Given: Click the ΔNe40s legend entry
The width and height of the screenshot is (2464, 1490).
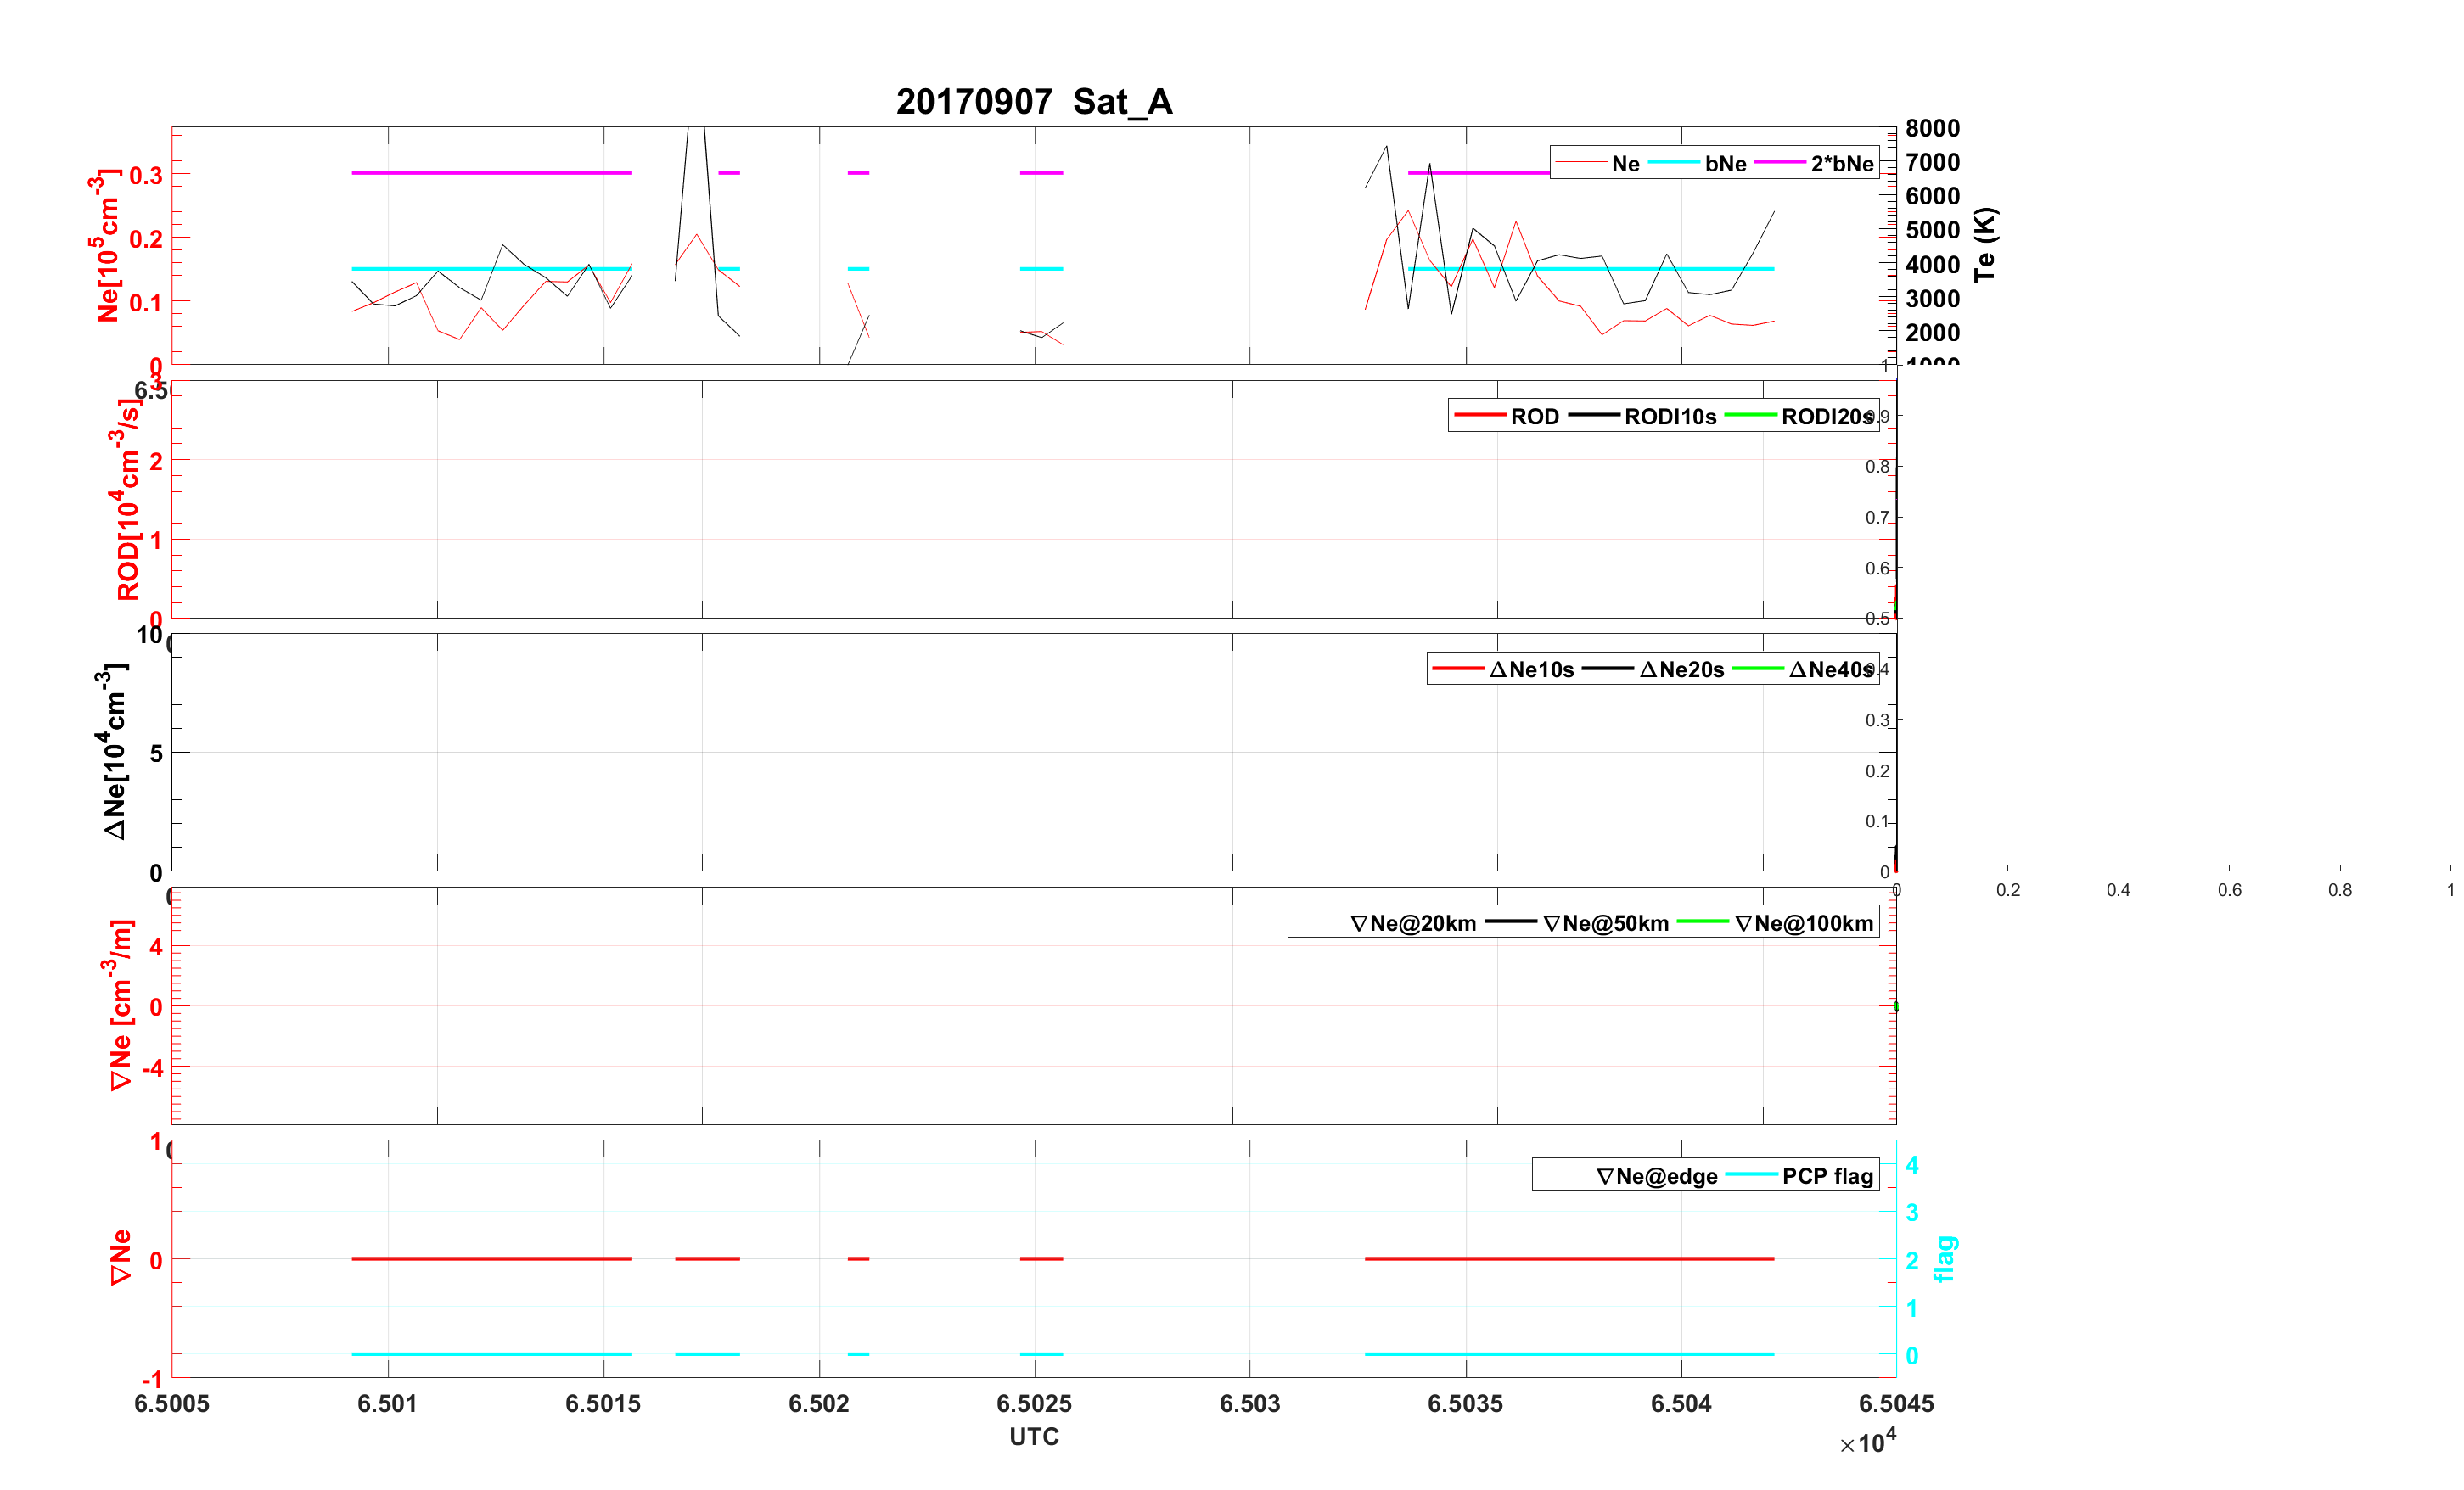Looking at the screenshot, I should point(1829,670).
